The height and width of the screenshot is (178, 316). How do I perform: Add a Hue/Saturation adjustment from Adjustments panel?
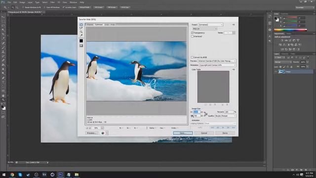[280, 45]
